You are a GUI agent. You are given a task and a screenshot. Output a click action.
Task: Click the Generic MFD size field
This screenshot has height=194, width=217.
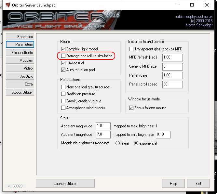(x=172, y=67)
